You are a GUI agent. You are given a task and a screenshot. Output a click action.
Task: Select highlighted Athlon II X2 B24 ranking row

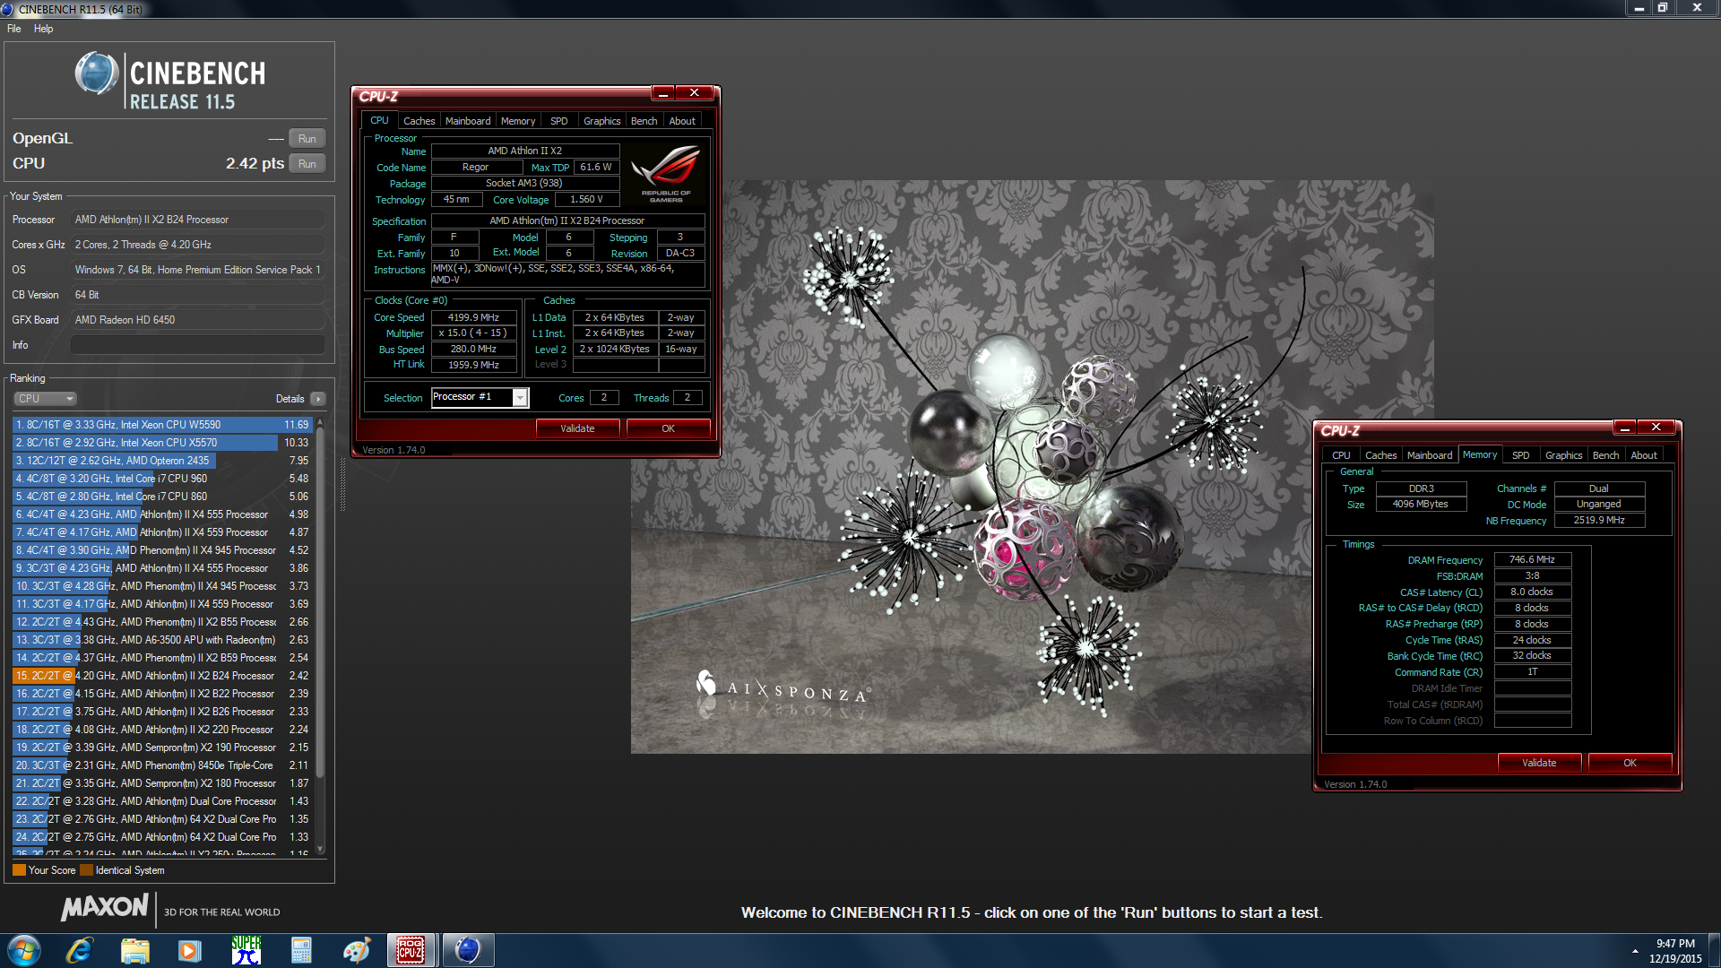pyautogui.click(x=162, y=676)
